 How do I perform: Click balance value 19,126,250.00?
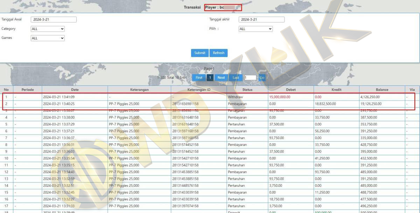click(371, 104)
